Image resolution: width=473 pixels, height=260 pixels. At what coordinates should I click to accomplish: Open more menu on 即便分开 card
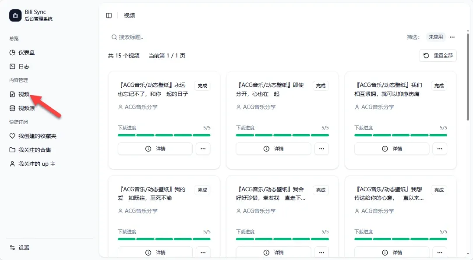[x=321, y=149]
